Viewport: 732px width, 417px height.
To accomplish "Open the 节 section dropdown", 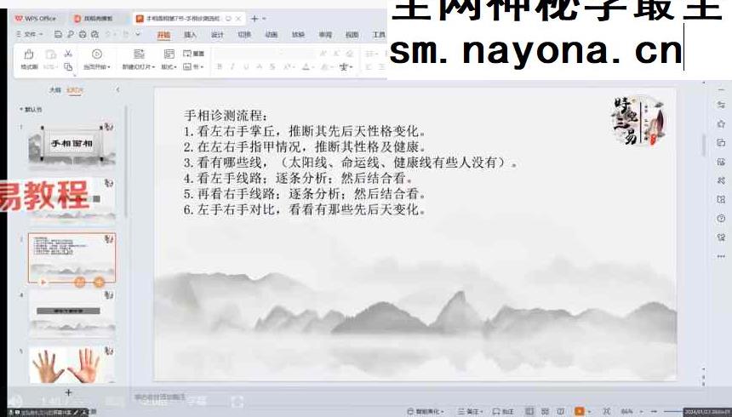I will point(193,66).
